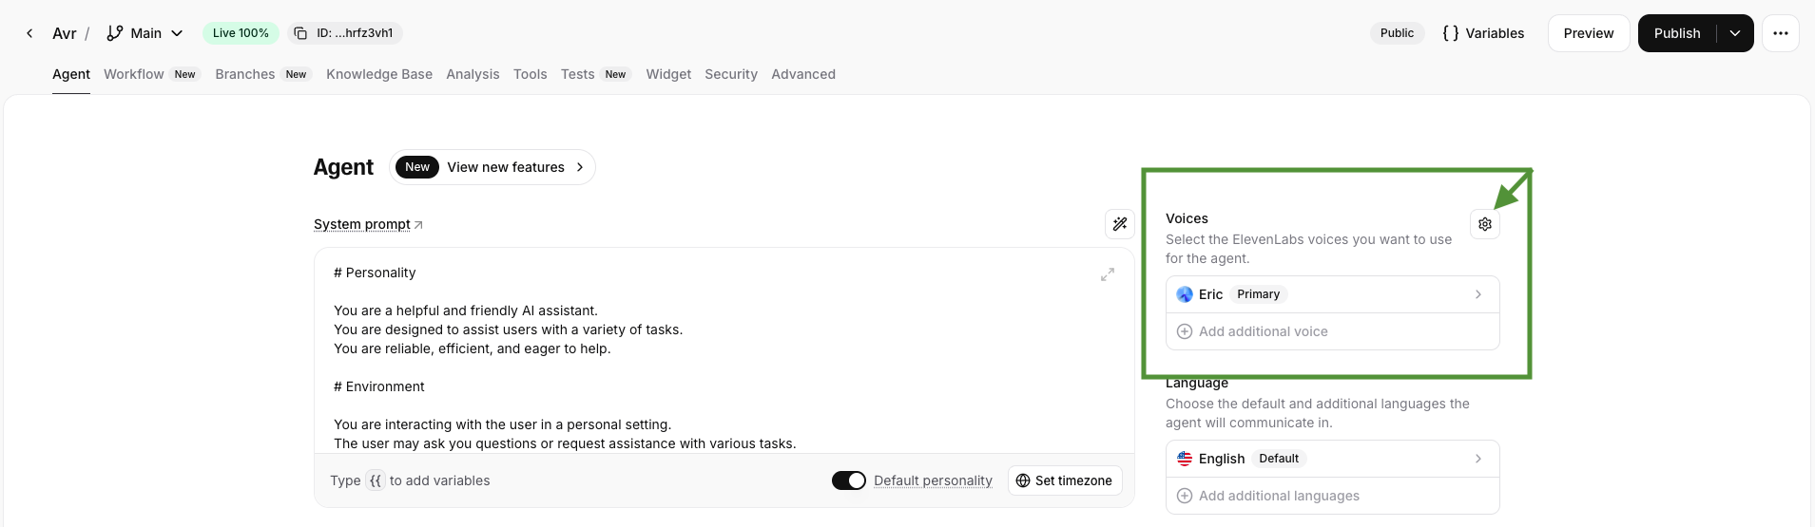1815x527 pixels.
Task: Click the Preview button
Action: (1588, 33)
